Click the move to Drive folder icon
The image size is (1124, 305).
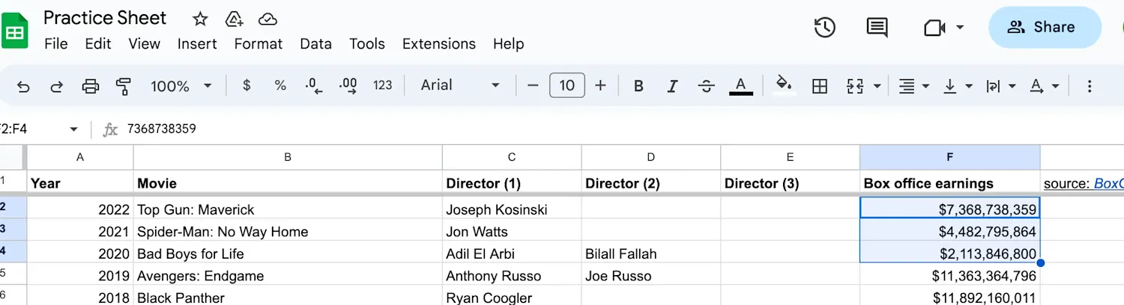[x=235, y=19]
